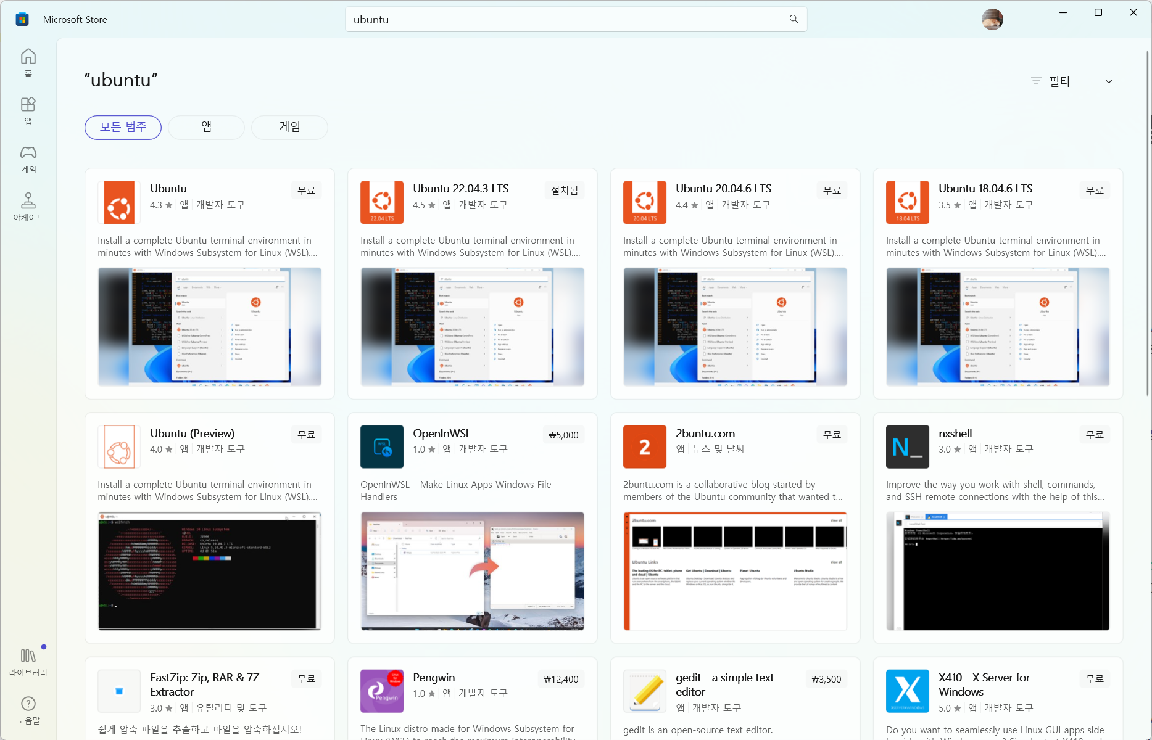Open X410 - X Server for Windows title
Viewport: 1152px width, 740px height.
pyautogui.click(x=984, y=684)
